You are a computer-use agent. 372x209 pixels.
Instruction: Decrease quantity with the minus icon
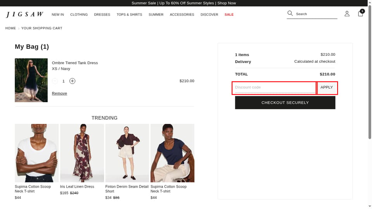click(x=55, y=81)
